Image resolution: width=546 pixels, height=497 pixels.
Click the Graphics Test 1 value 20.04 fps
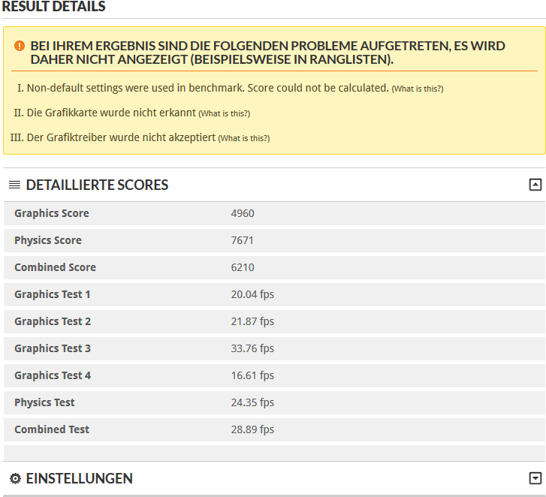pyautogui.click(x=252, y=294)
